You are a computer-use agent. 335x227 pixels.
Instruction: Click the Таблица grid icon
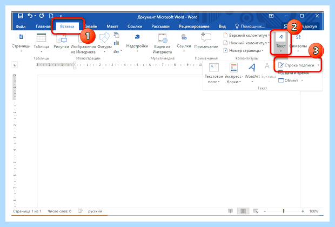coord(41,38)
